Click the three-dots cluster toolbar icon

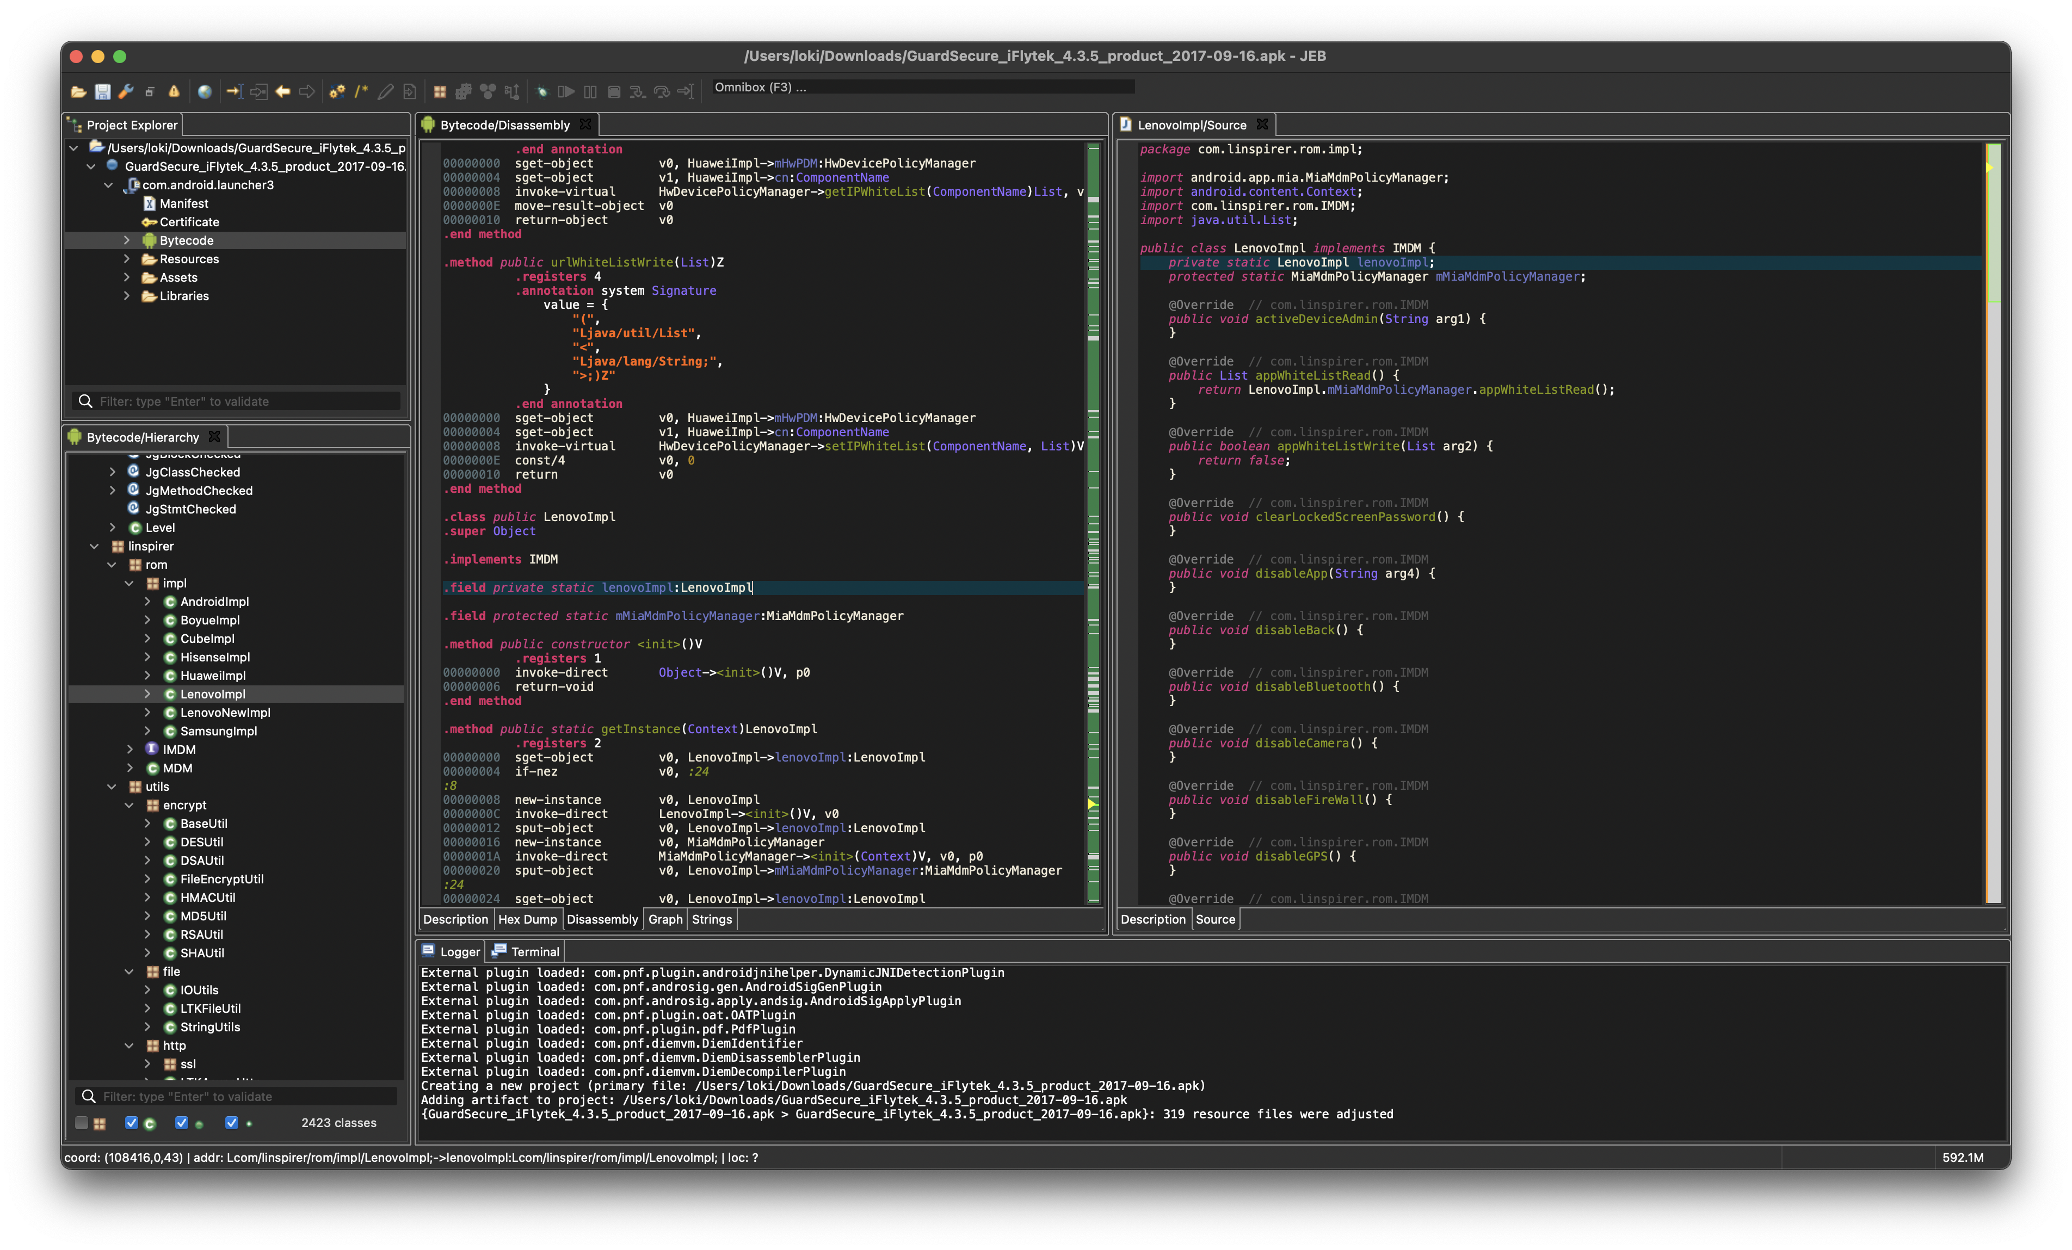click(488, 91)
